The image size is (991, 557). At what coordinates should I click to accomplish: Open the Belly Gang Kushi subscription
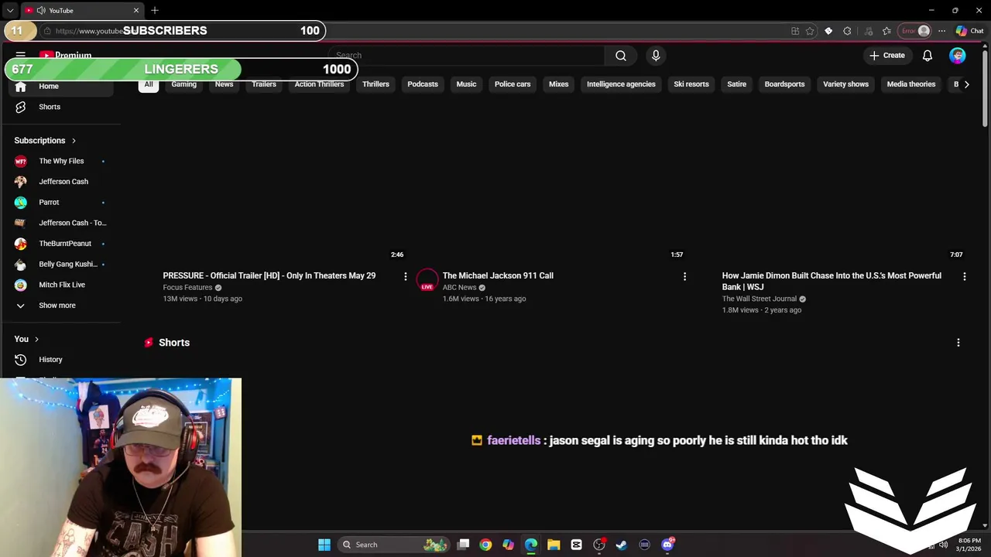coord(60,265)
